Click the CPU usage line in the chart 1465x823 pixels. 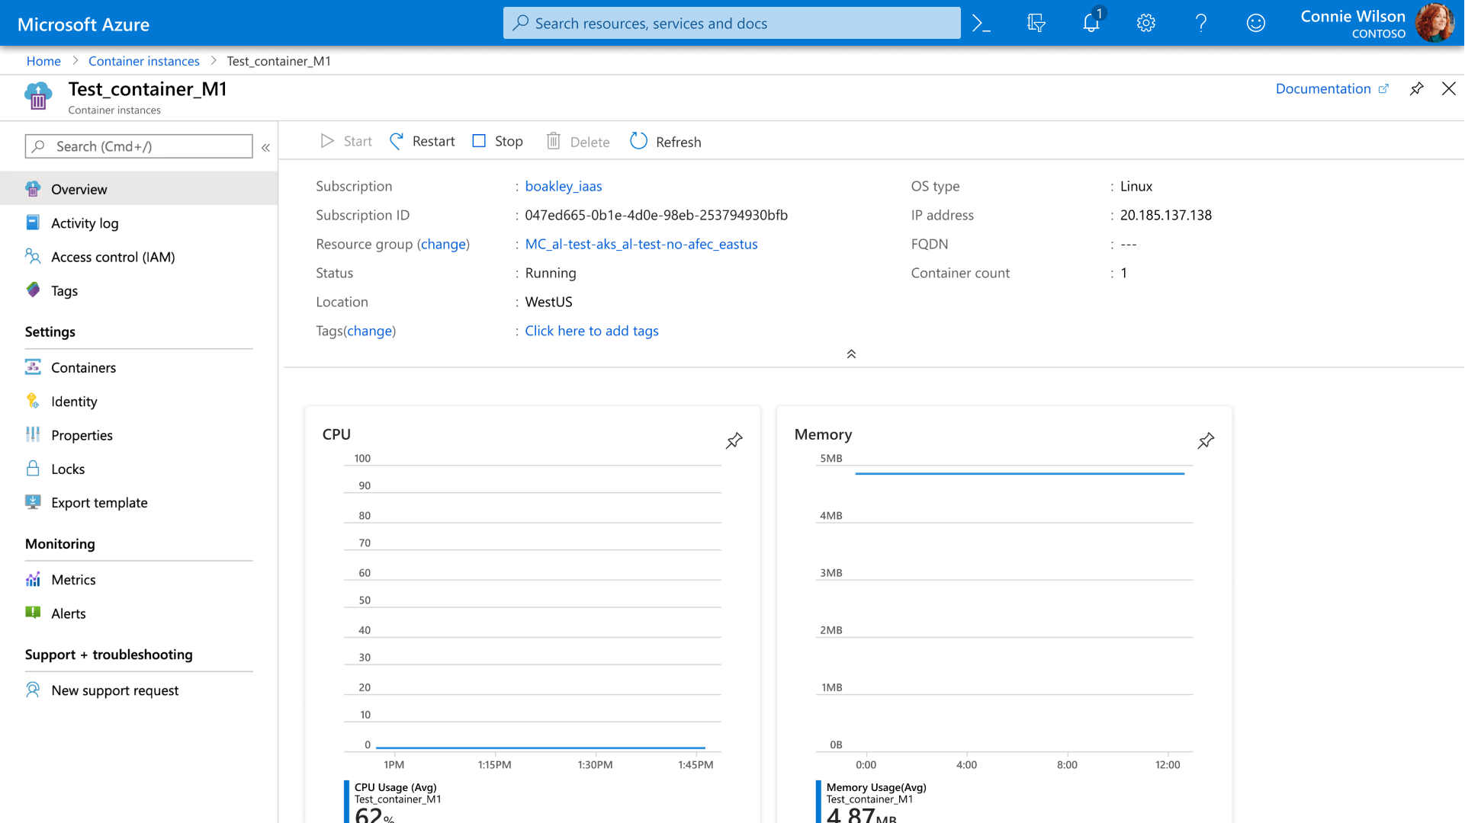tap(540, 748)
